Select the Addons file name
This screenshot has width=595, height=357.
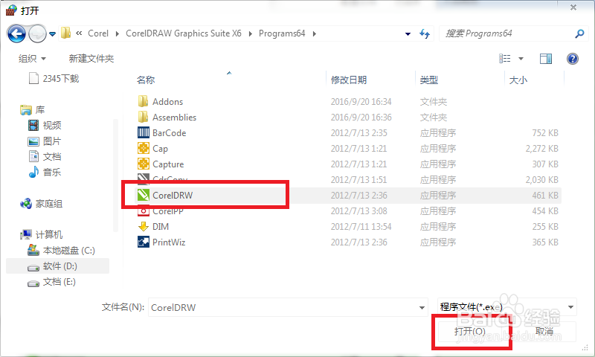click(x=168, y=102)
